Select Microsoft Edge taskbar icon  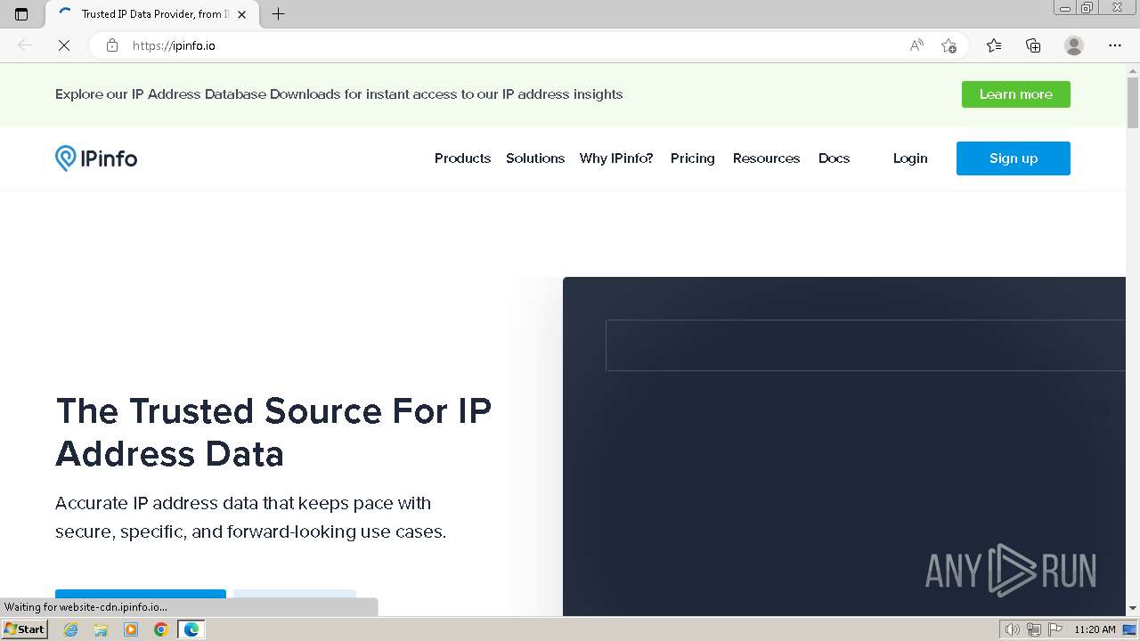click(191, 629)
